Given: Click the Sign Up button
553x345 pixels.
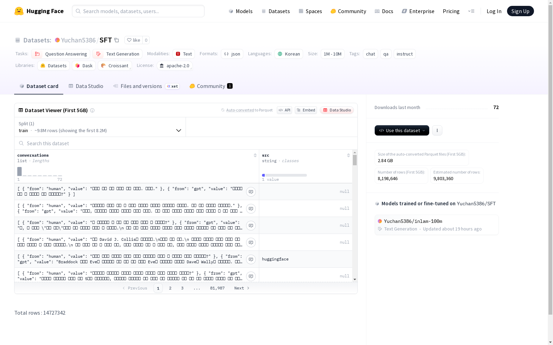Looking at the screenshot, I should click(520, 11).
